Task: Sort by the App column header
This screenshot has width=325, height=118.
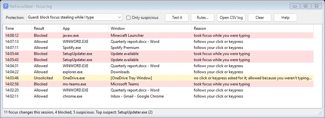Action: 84,28
